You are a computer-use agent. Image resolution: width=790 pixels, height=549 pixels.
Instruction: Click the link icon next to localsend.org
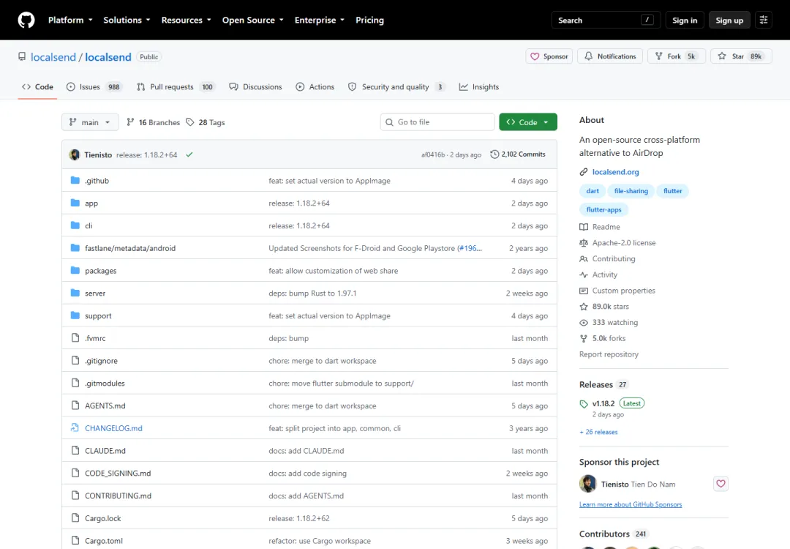584,172
